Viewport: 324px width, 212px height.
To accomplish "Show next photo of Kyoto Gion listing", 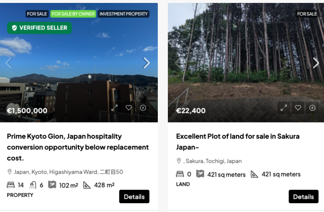I will pyautogui.click(x=146, y=63).
